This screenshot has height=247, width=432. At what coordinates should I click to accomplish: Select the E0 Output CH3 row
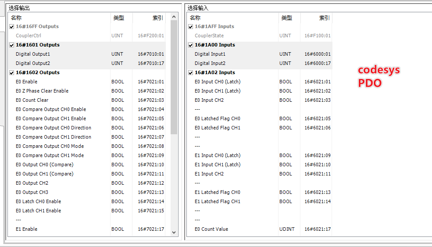pyautogui.click(x=87, y=193)
